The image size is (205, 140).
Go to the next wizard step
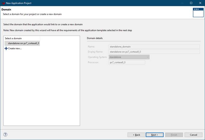coord(154,135)
